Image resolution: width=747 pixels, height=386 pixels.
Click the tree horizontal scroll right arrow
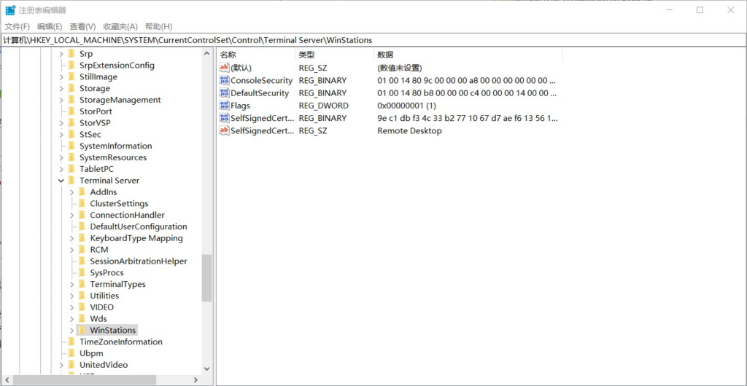coord(196,380)
